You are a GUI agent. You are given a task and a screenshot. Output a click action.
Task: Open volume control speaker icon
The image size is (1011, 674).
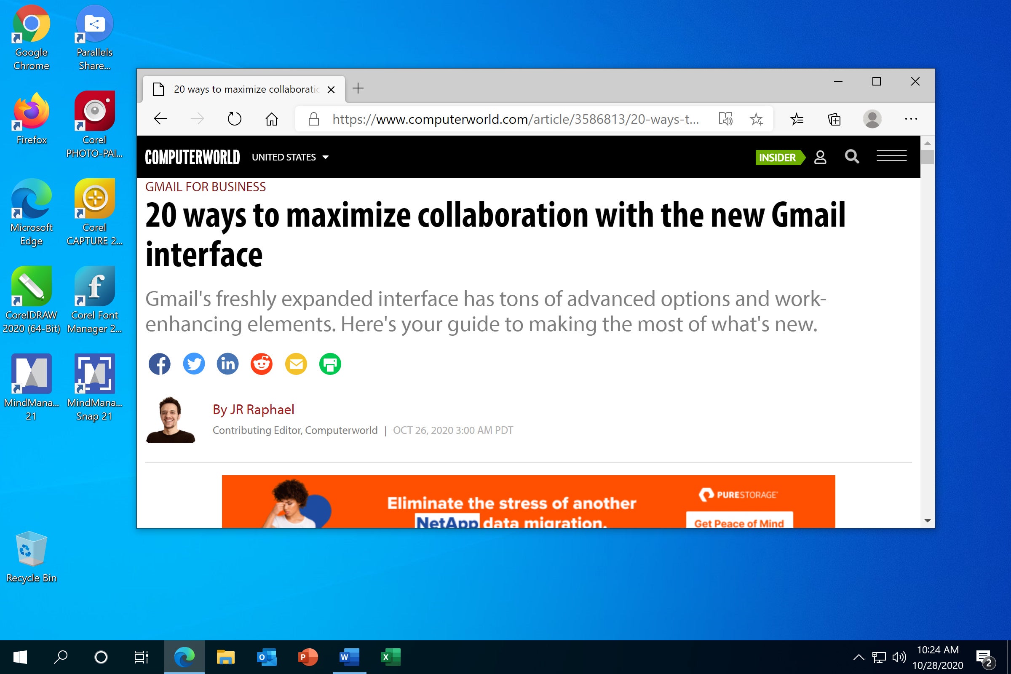click(x=899, y=657)
